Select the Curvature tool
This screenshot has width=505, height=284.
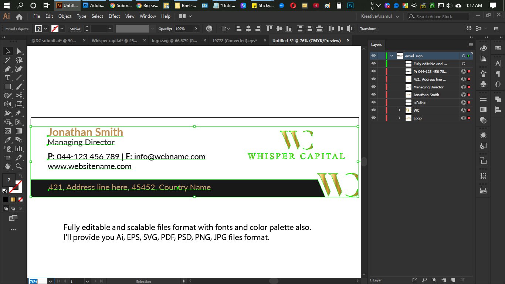pos(19,69)
